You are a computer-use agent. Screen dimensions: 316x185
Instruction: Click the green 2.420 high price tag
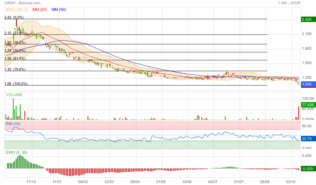coord(308,19)
